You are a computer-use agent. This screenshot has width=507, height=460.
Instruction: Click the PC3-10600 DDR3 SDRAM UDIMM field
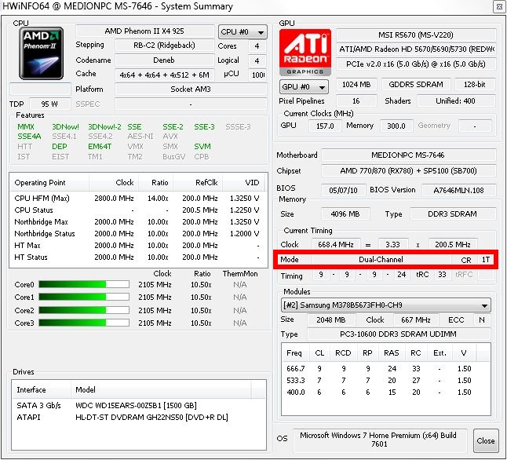(x=399, y=334)
